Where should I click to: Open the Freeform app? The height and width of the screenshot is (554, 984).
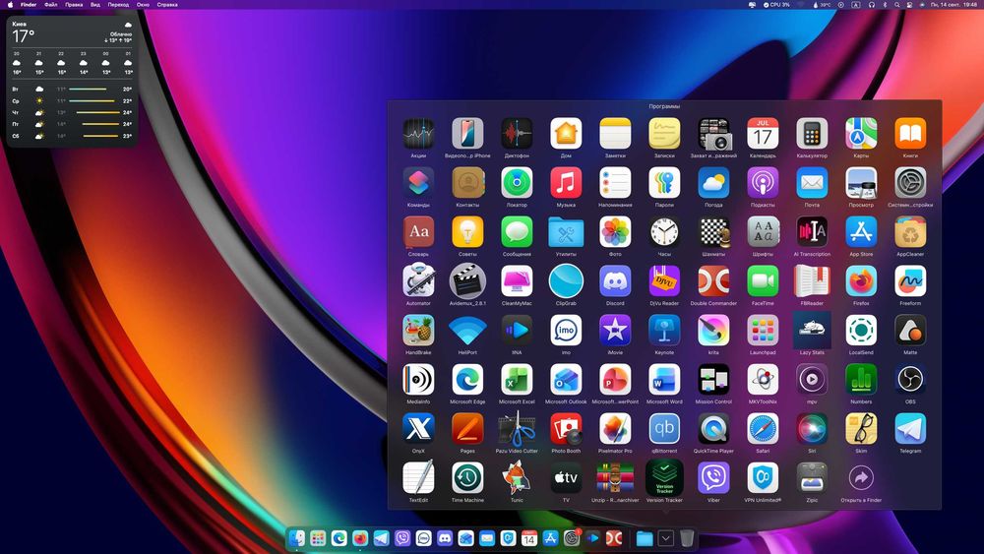pyautogui.click(x=910, y=281)
